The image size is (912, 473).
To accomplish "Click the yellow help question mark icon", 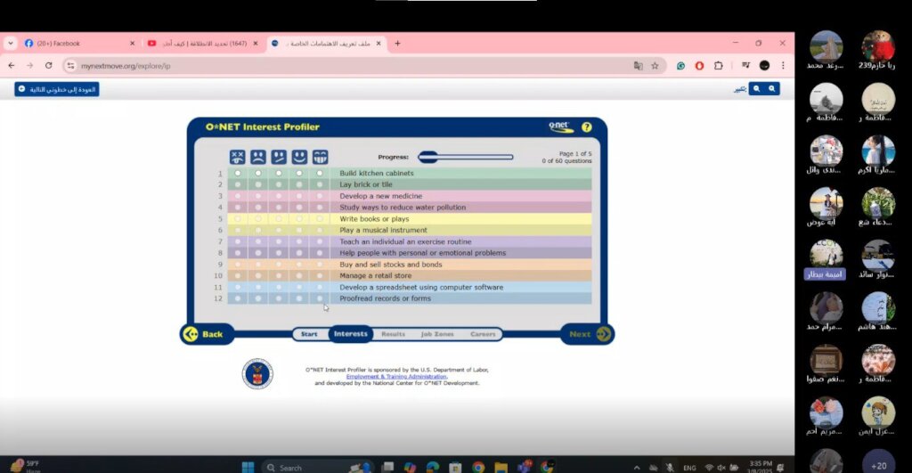I will (586, 127).
